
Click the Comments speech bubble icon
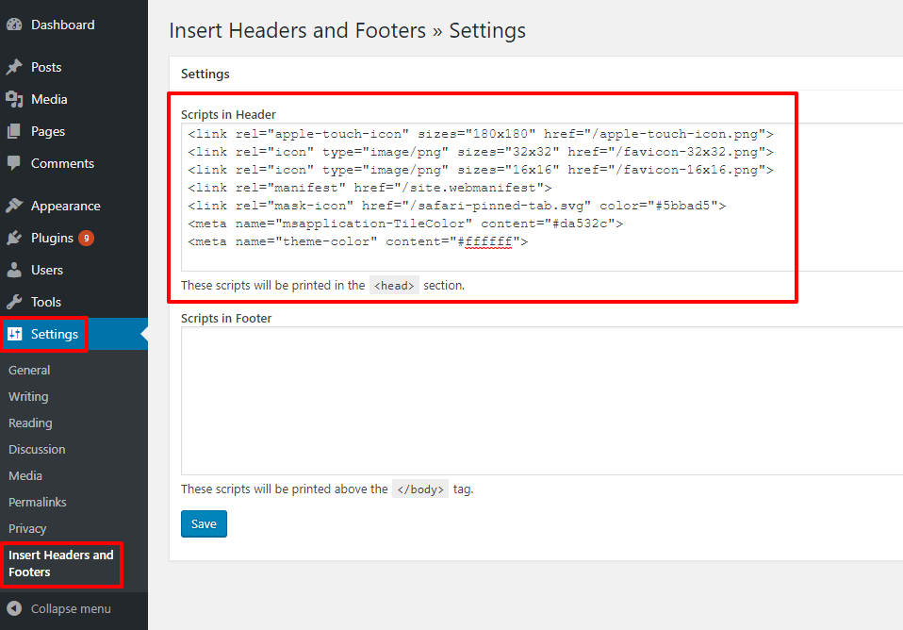pyautogui.click(x=14, y=163)
